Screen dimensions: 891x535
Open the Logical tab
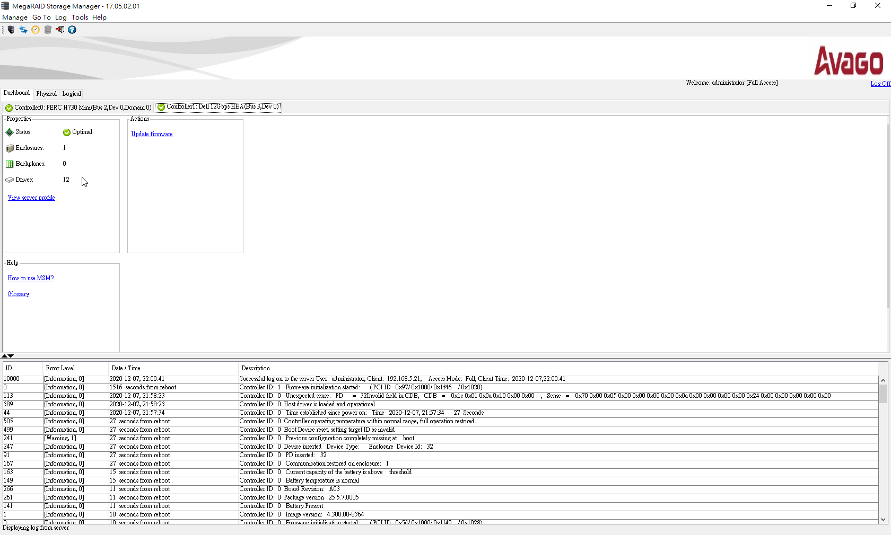72,94
